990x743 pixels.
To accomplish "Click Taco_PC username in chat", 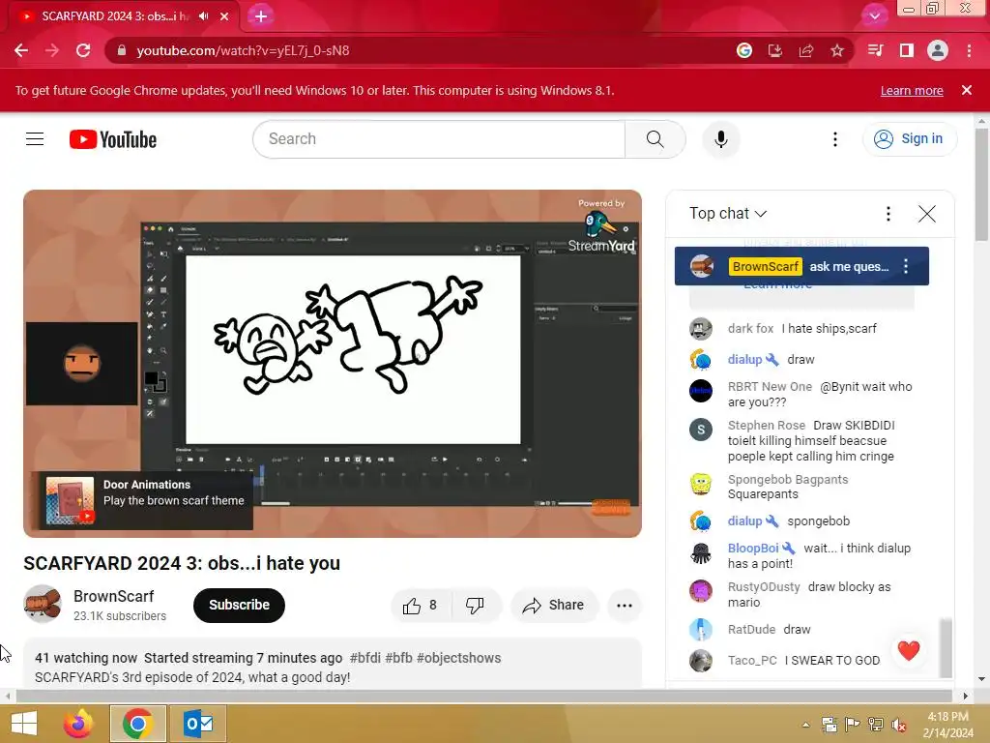I will (x=752, y=660).
